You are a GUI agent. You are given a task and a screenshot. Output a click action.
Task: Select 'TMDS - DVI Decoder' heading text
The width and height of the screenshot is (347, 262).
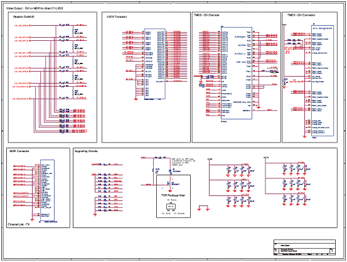(x=206, y=15)
